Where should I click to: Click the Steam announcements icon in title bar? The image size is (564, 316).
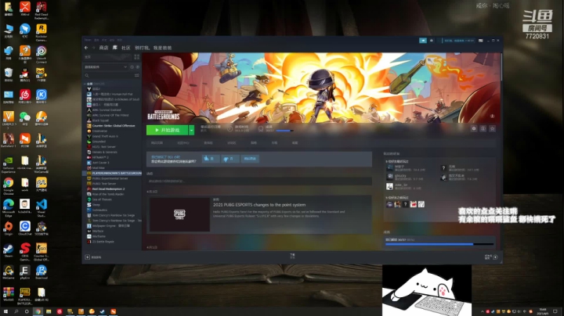point(423,41)
